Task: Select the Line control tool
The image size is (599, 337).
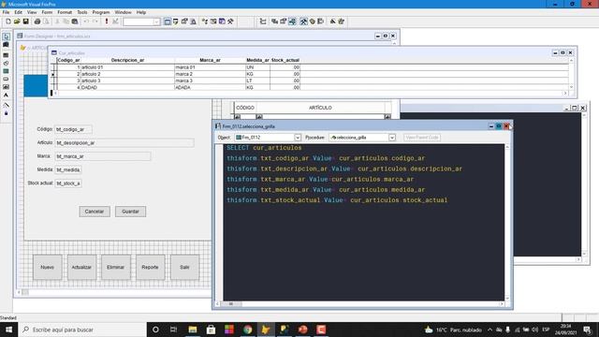Action: (x=7, y=104)
